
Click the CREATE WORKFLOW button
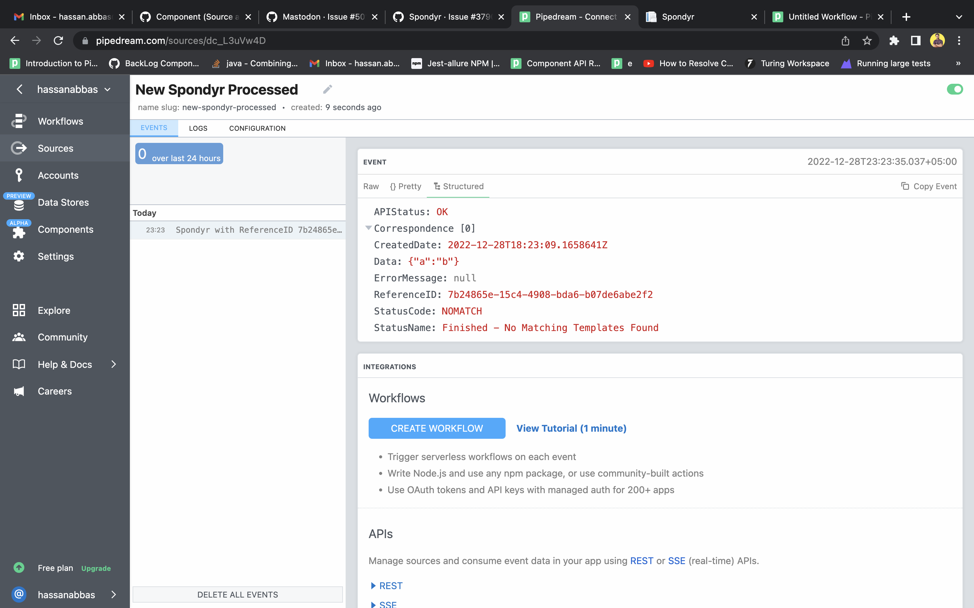pyautogui.click(x=437, y=428)
